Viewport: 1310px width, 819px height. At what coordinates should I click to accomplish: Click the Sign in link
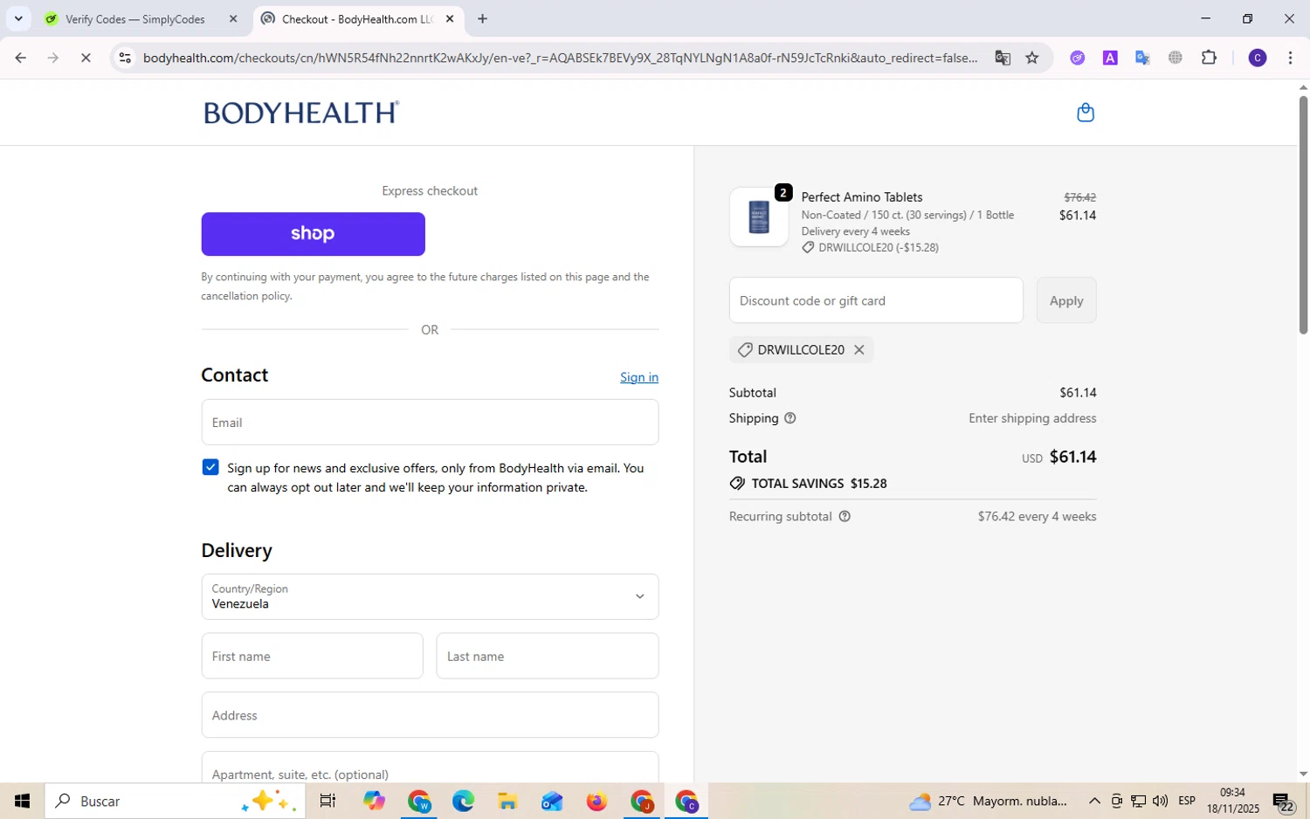(639, 377)
